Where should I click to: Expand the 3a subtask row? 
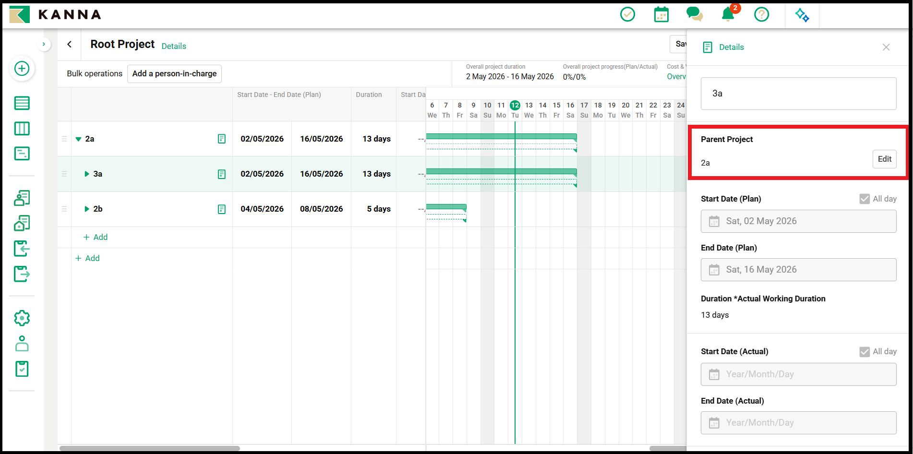pos(87,174)
